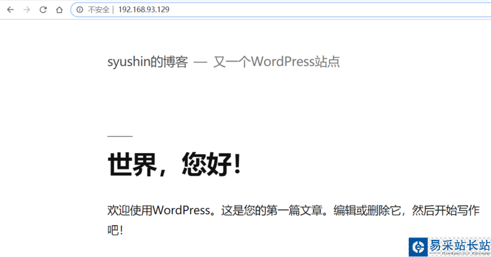Click the 不安全 security label

coord(98,10)
